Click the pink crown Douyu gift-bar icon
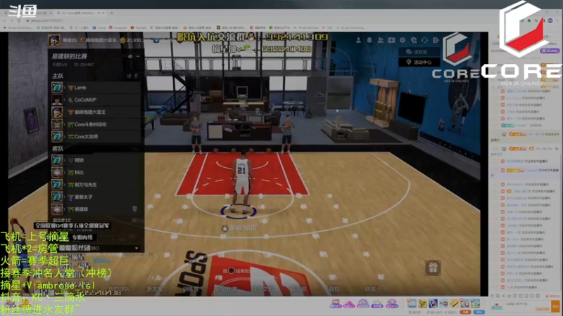 coord(348,304)
